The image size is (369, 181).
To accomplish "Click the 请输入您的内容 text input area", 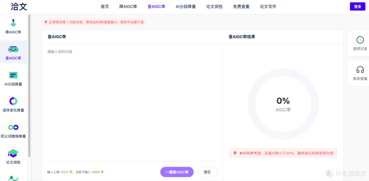I will click(x=132, y=102).
